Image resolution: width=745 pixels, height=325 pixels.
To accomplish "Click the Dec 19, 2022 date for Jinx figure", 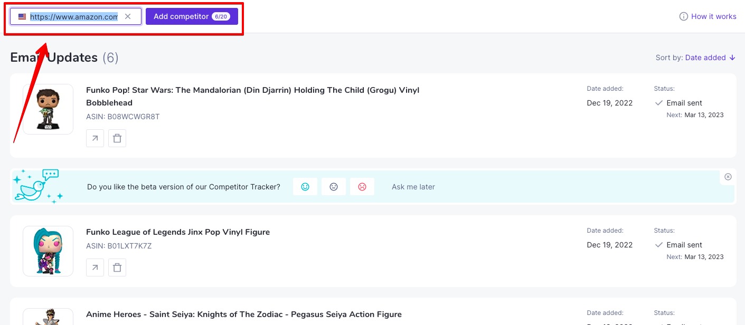I will tap(610, 245).
